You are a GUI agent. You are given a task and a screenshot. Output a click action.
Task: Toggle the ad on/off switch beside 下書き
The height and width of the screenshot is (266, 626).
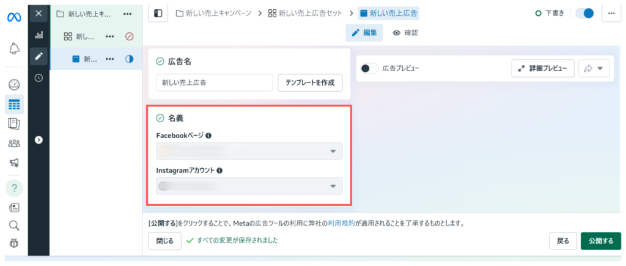[x=585, y=13]
